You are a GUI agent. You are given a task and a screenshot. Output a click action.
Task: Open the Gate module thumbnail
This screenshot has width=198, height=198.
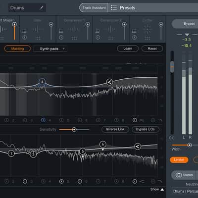pyautogui.click(x=38, y=29)
